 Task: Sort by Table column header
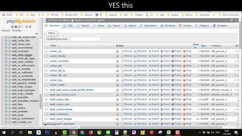(x=53, y=46)
